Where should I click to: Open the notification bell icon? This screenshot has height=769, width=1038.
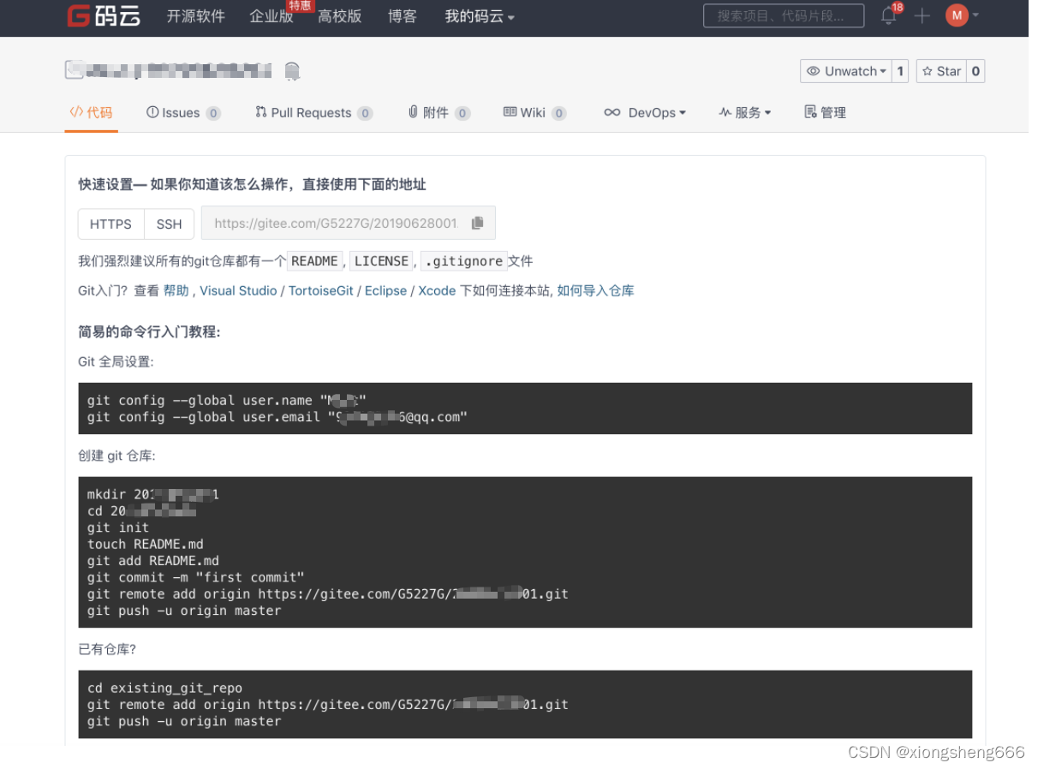[889, 15]
